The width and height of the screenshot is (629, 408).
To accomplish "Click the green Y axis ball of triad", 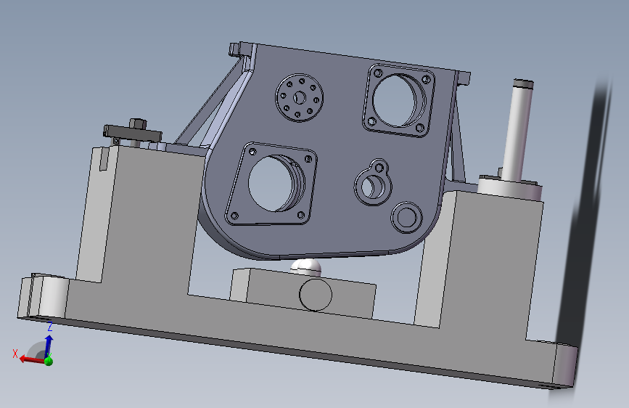I will (49, 362).
